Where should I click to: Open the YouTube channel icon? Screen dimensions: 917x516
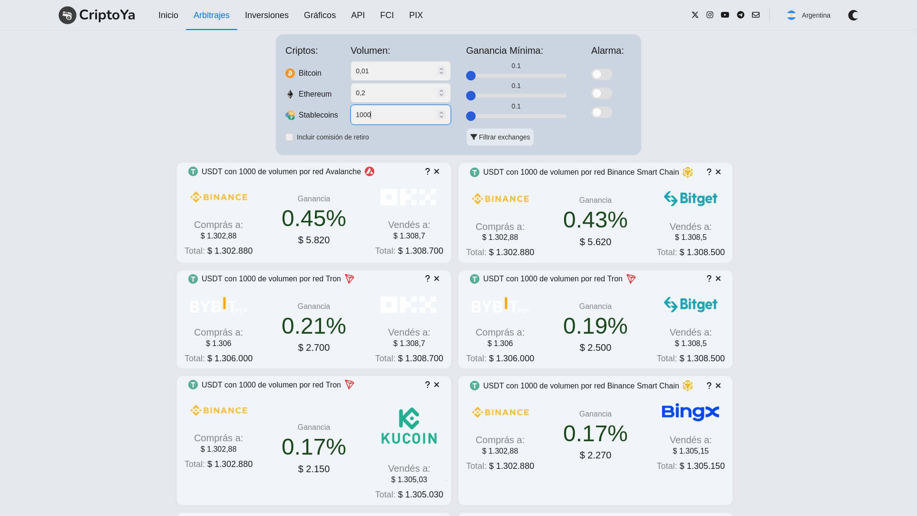725,15
